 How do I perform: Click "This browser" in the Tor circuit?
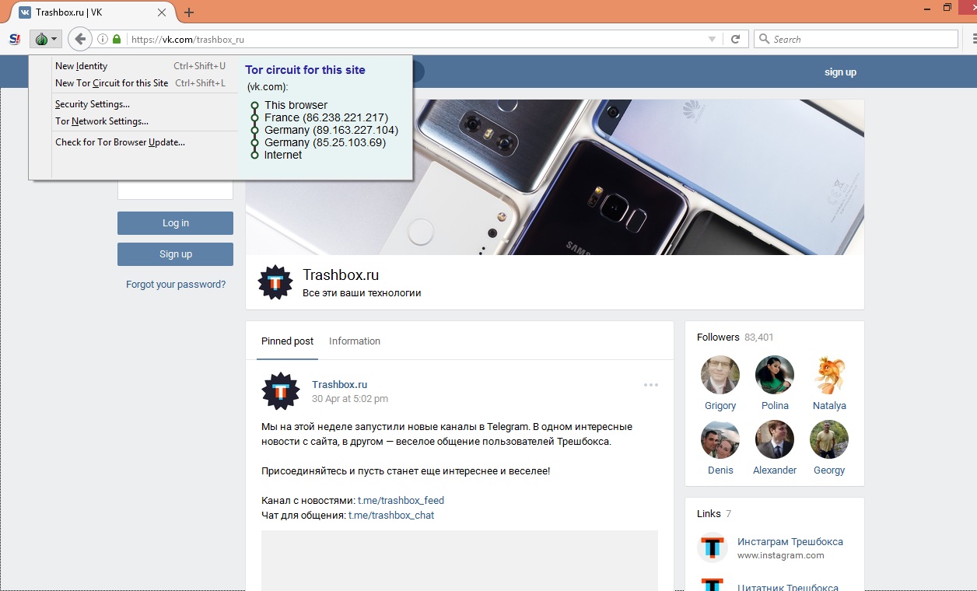296,105
